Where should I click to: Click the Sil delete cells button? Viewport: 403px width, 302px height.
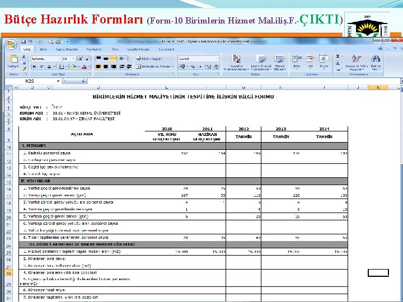coord(311,62)
